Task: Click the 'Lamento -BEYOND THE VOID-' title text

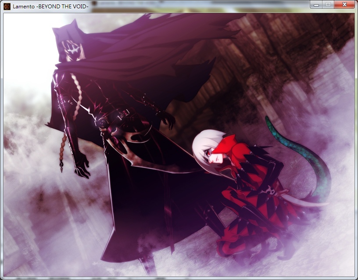Action: tap(50, 7)
